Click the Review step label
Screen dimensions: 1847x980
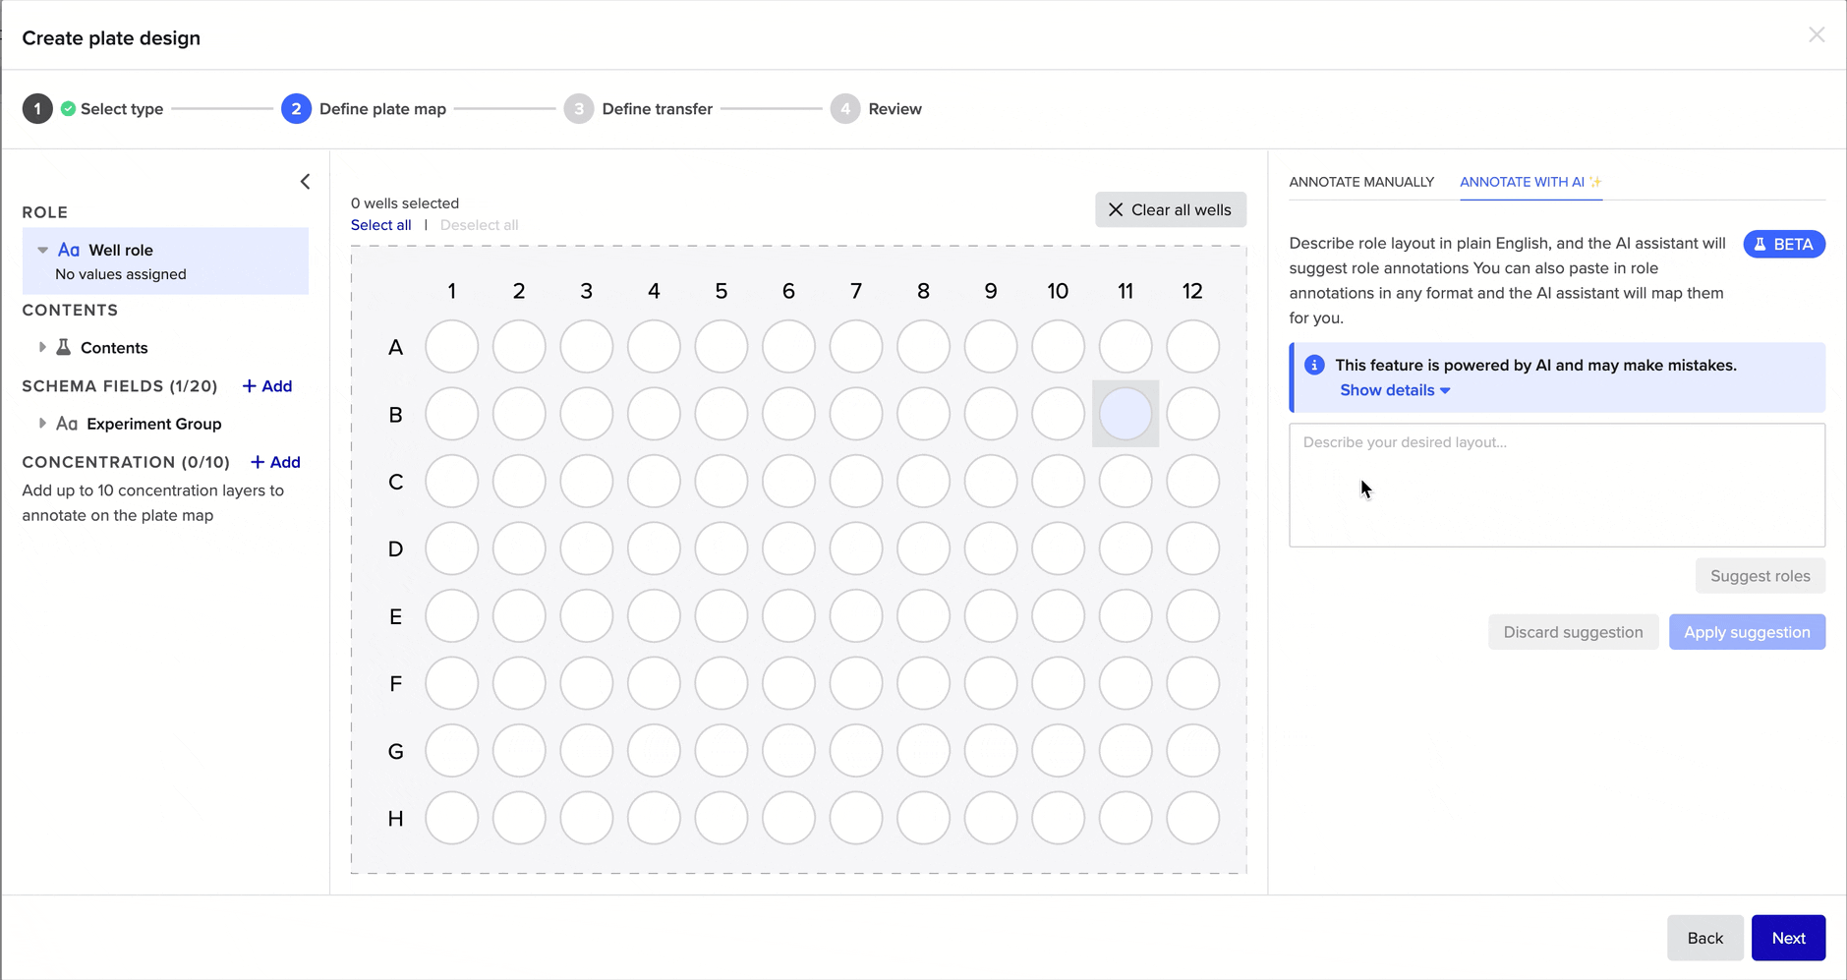[895, 109]
